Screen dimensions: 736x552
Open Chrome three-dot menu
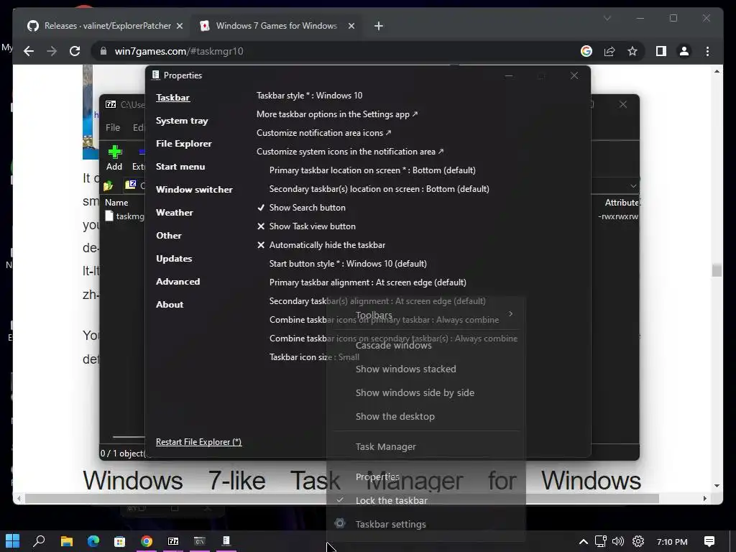pyautogui.click(x=707, y=51)
